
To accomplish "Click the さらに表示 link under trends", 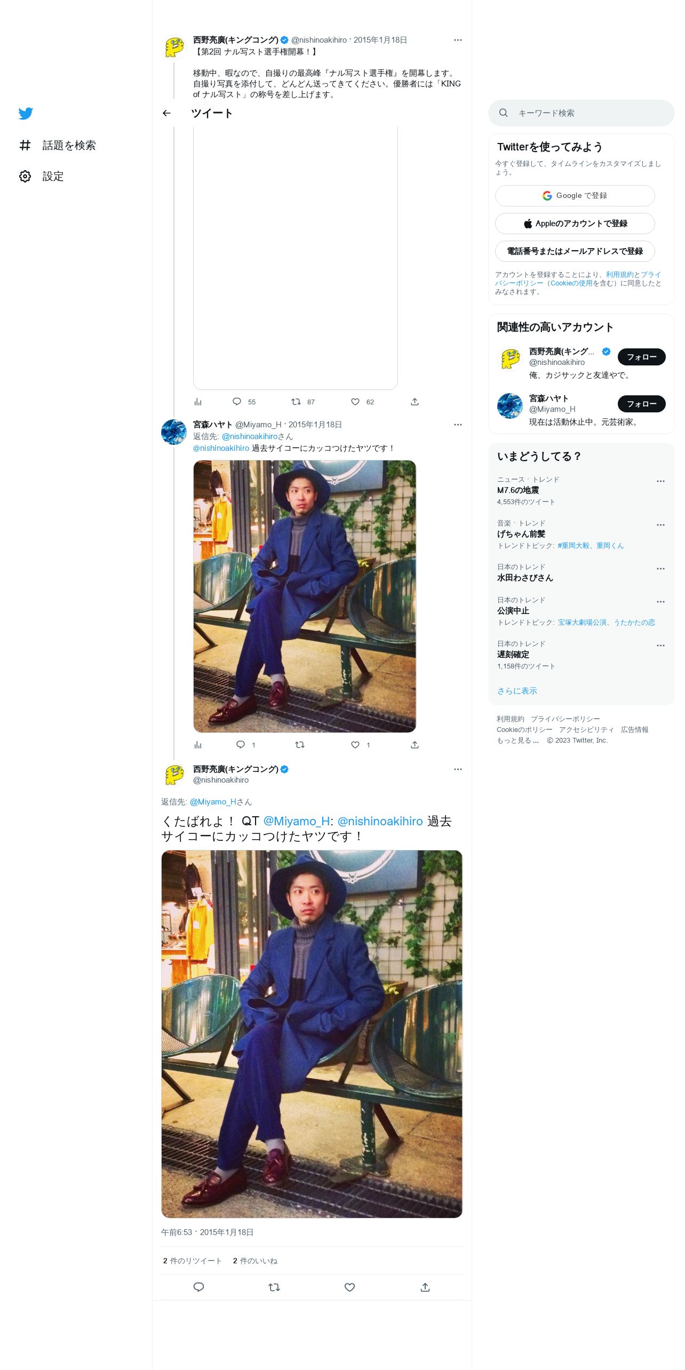I will (x=517, y=691).
